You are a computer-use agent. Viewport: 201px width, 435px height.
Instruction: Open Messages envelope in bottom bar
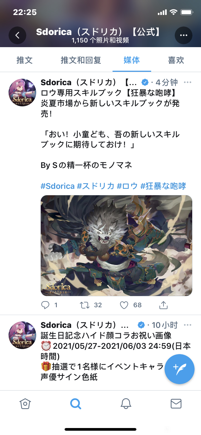coord(176,404)
